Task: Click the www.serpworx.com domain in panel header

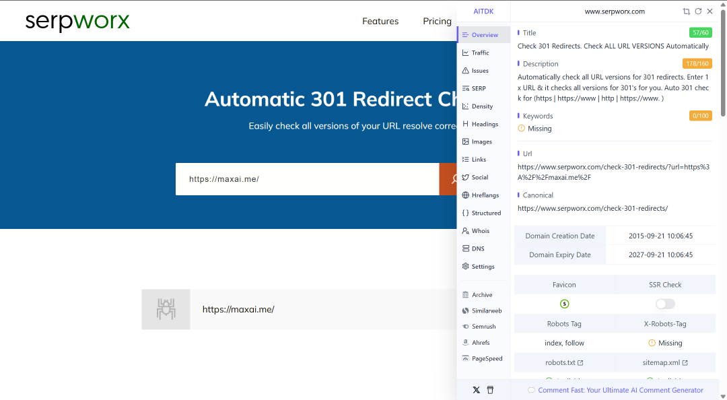Action: pyautogui.click(x=615, y=11)
